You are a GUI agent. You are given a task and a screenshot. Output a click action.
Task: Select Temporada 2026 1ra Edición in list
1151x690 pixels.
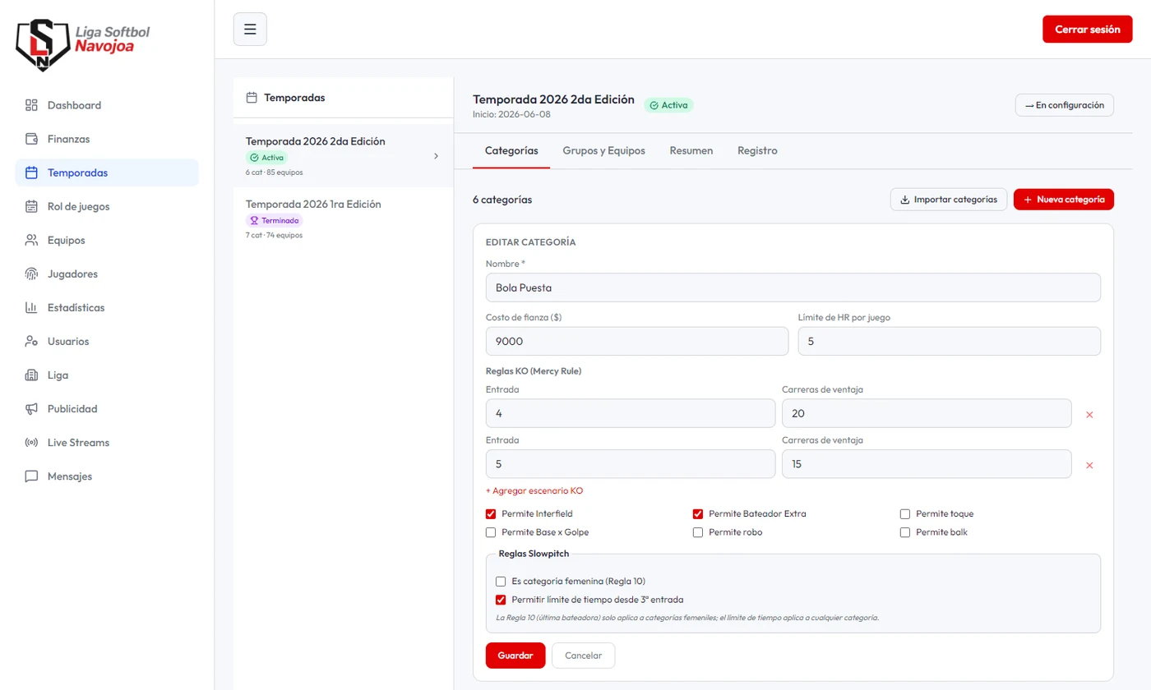click(343, 218)
